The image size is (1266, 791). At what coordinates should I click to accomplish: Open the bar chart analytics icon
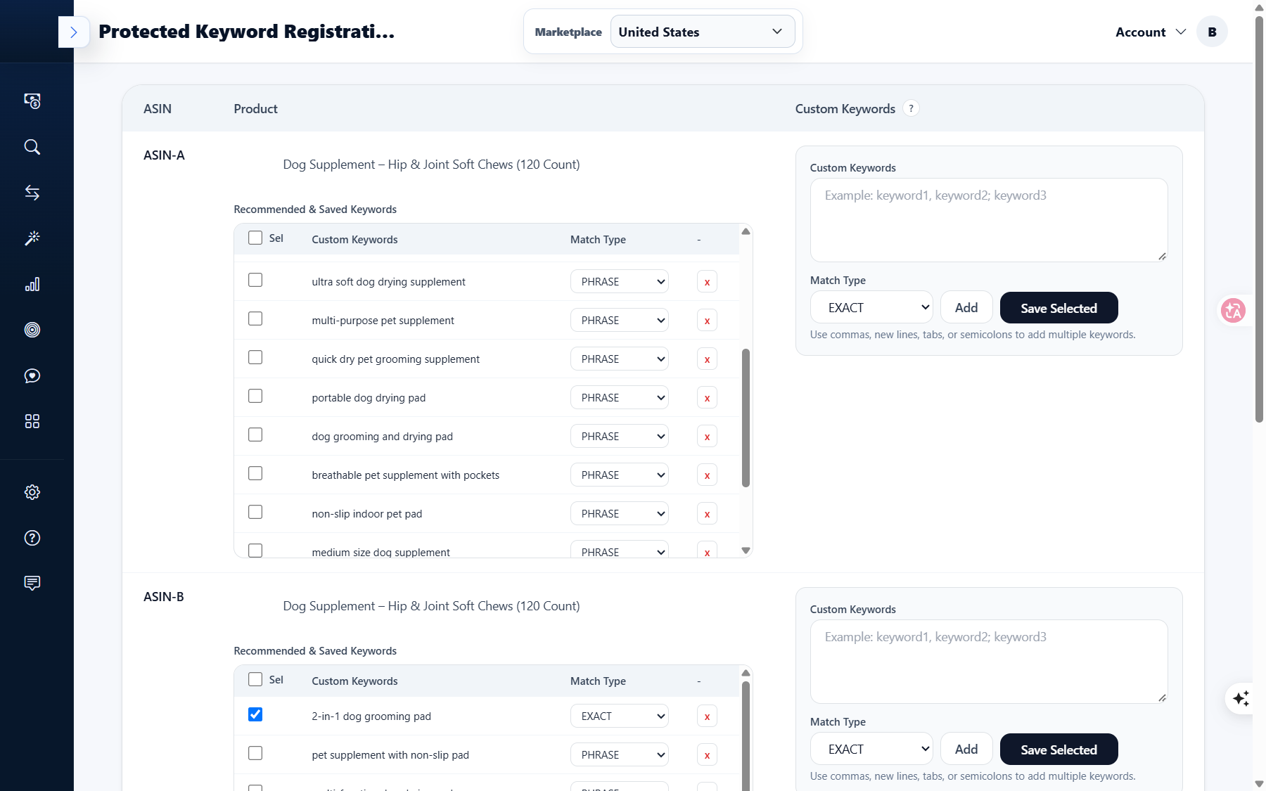[x=32, y=284]
